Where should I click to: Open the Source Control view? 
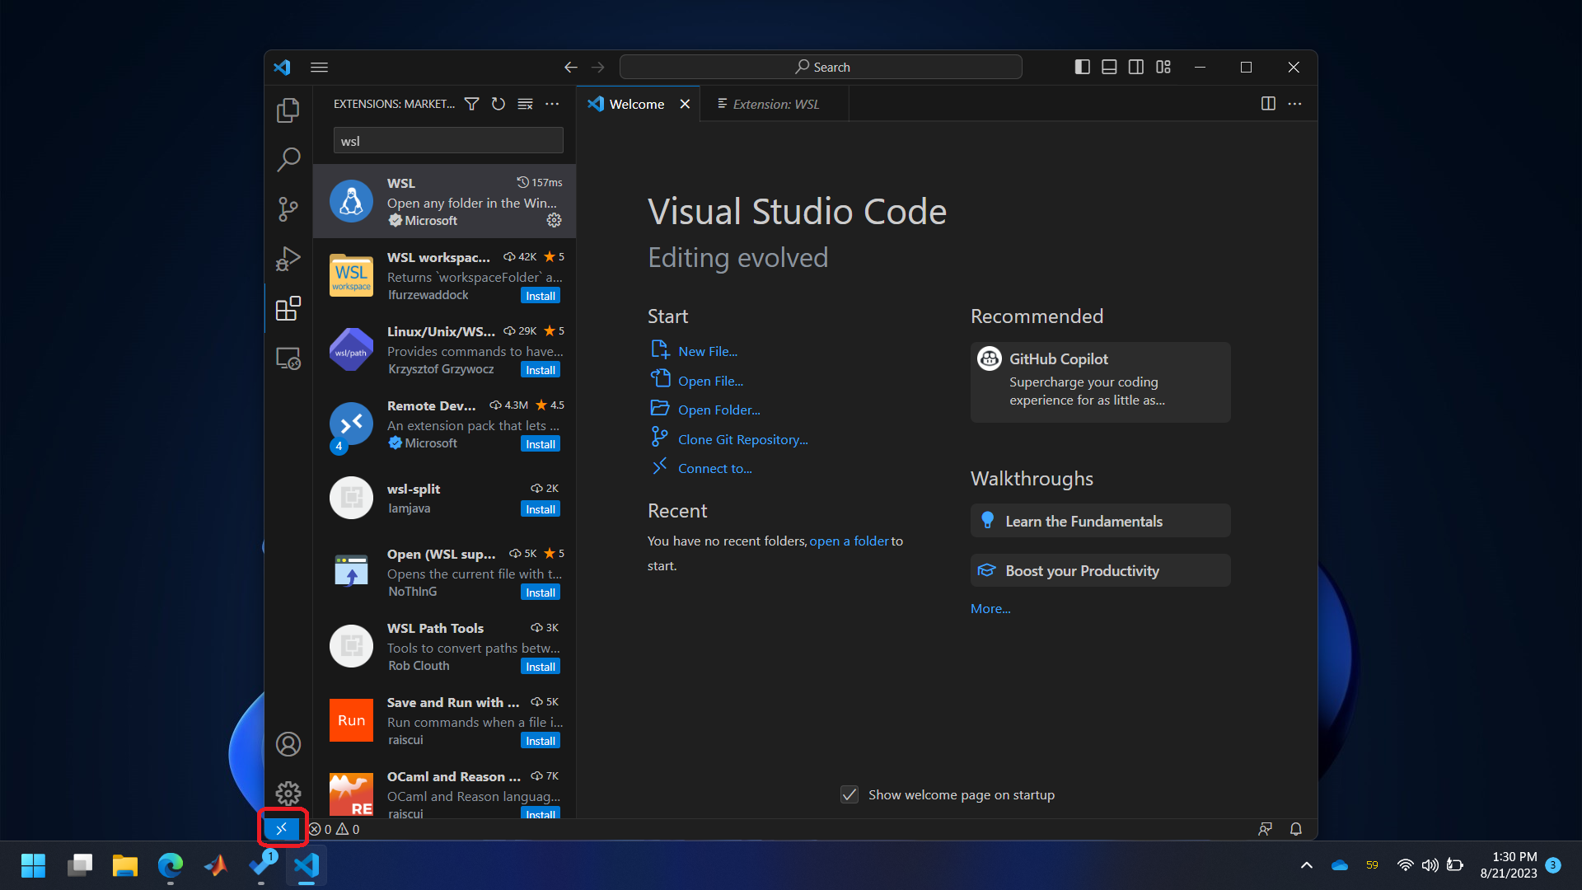tap(288, 208)
